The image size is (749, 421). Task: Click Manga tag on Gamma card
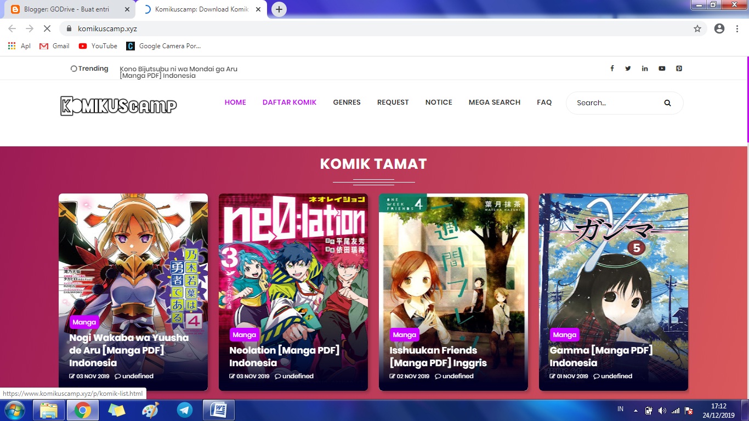(x=564, y=335)
